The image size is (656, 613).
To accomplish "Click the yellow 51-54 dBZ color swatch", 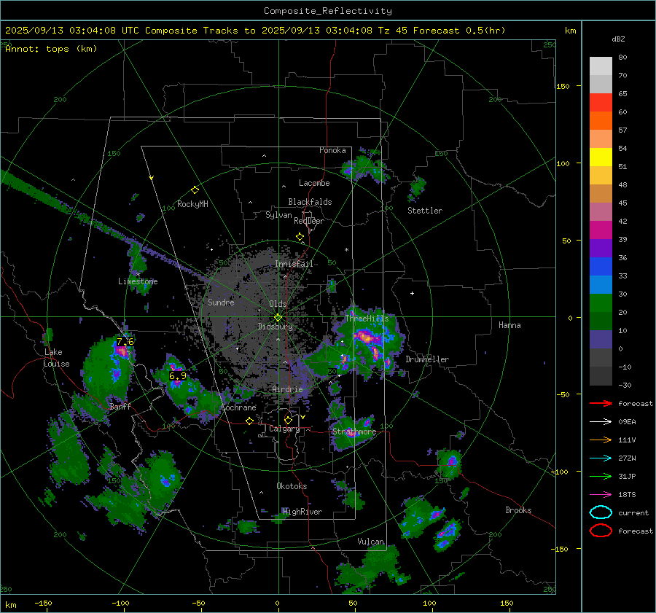I will 601,157.
